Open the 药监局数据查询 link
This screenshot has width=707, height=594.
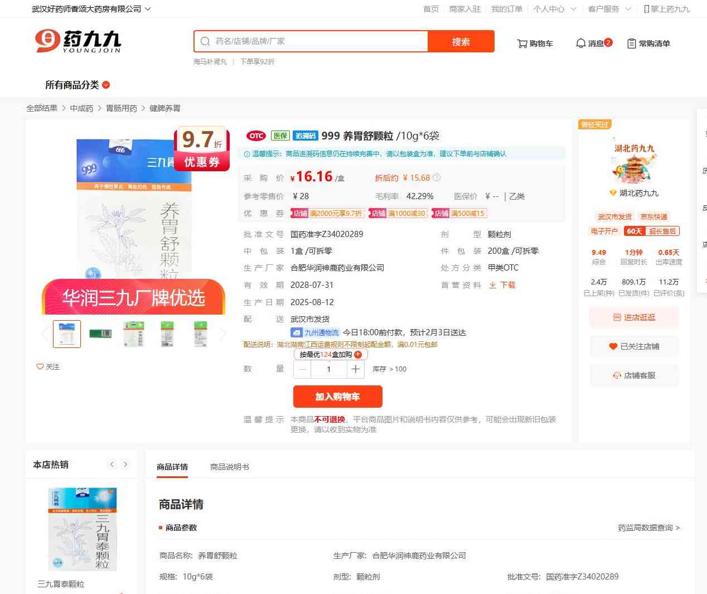648,528
